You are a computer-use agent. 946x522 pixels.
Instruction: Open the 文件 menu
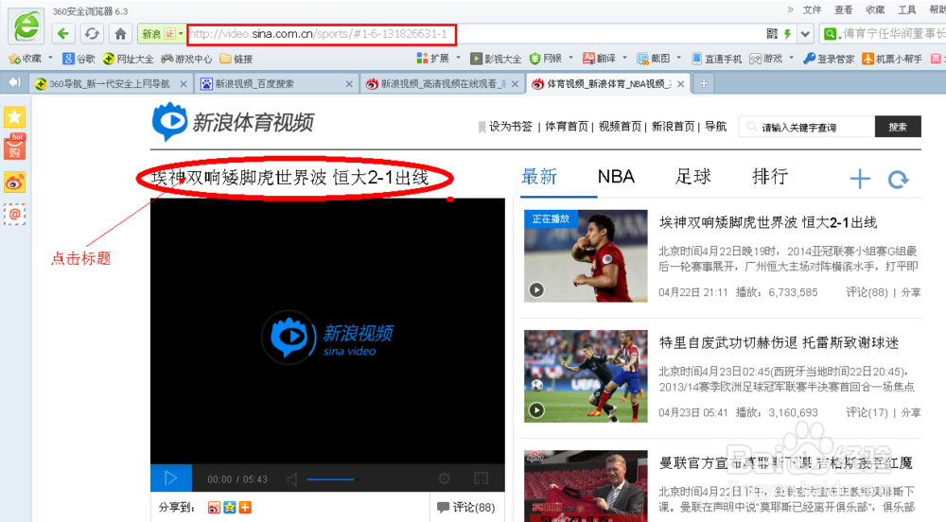(812, 9)
